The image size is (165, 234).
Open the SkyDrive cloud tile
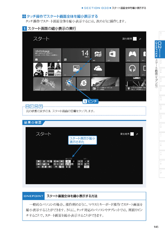tap(98, 70)
